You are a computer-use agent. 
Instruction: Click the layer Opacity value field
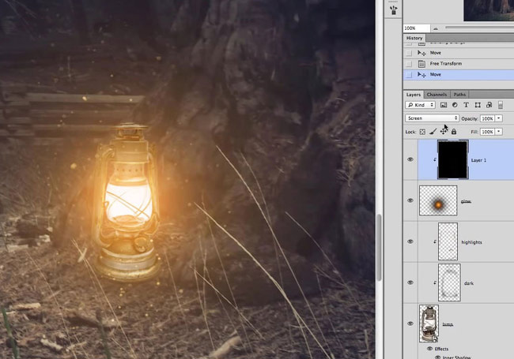487,118
